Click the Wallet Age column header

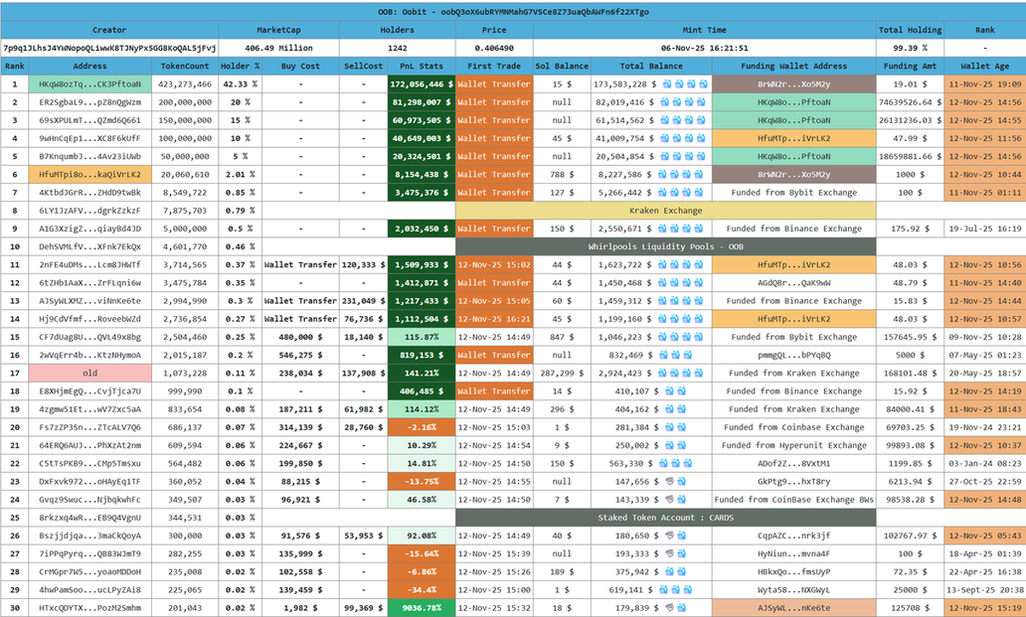point(983,67)
